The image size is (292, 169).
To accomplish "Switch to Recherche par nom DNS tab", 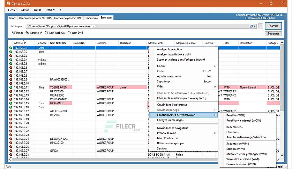I will point(68,18).
